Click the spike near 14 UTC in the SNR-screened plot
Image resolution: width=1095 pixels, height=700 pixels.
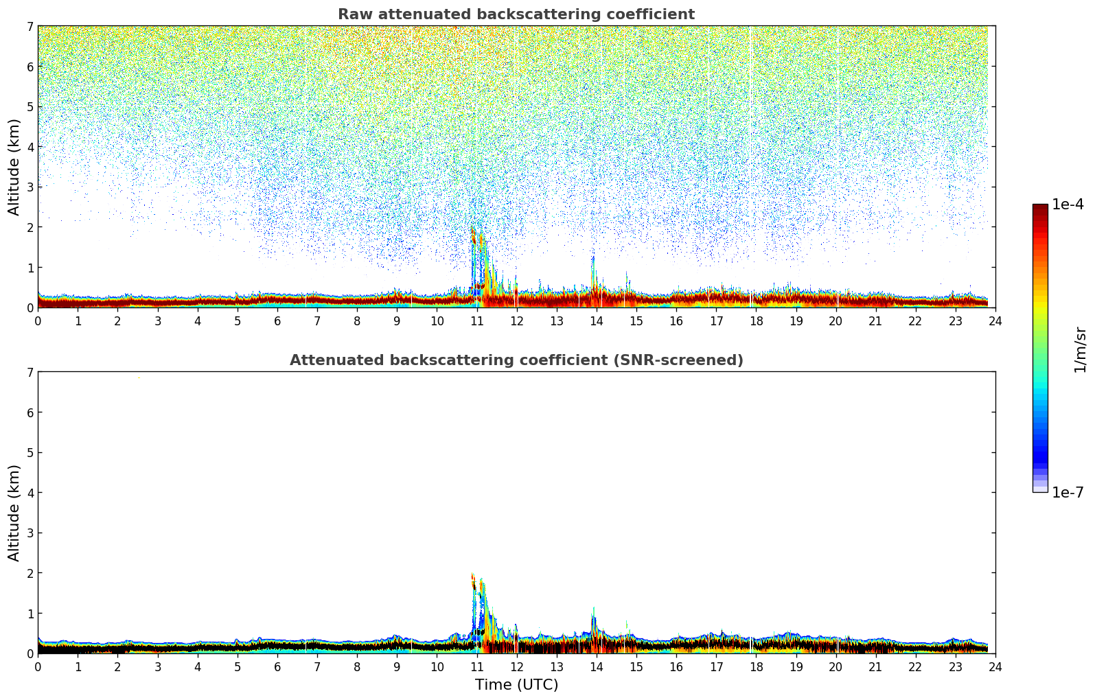pos(595,628)
